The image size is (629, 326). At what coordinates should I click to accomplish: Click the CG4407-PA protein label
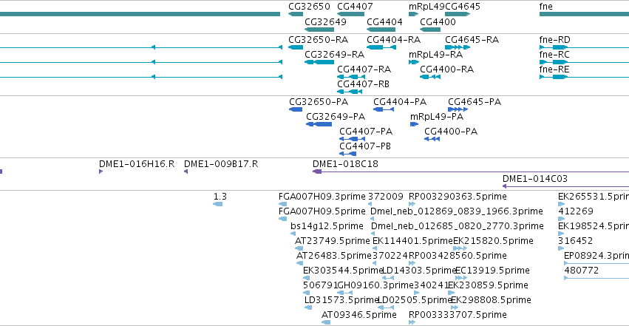[366, 132]
